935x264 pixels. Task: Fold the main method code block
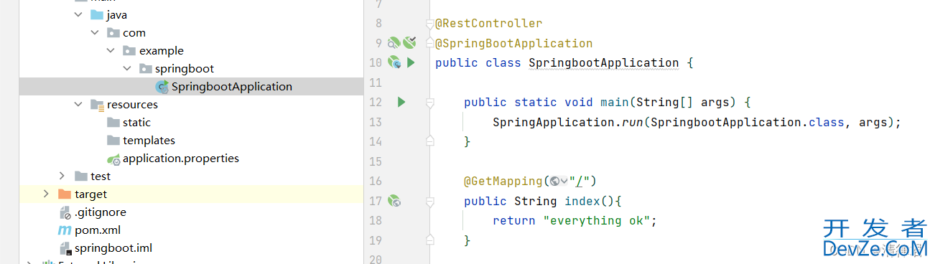[x=429, y=103]
